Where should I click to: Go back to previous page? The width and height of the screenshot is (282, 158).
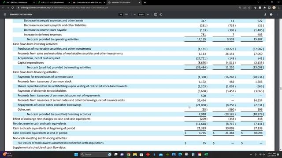pos(3,8)
